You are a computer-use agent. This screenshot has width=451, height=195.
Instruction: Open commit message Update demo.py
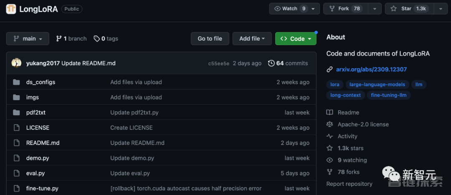132,158
